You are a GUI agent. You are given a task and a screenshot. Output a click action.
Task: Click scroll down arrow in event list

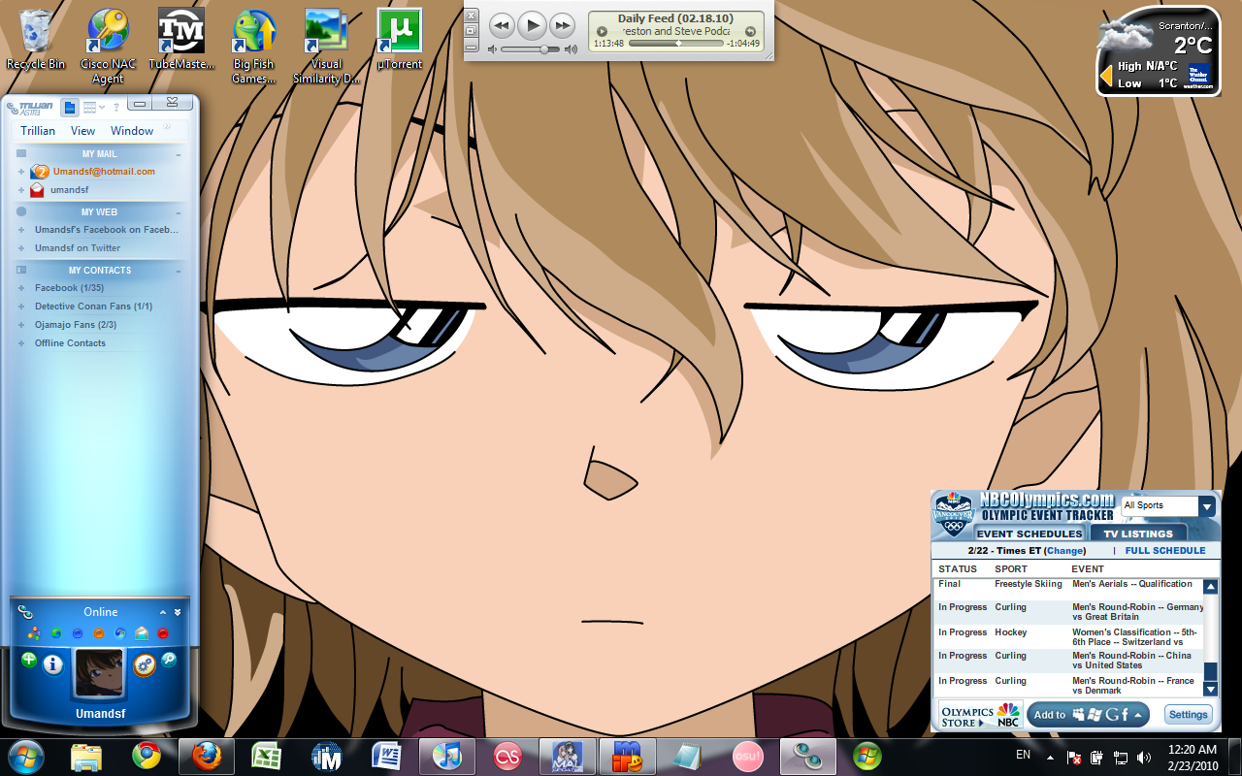coord(1210,689)
